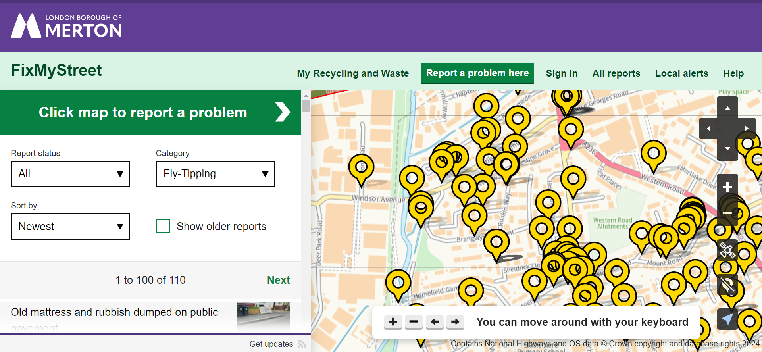Hide the pins on the map

tap(727, 285)
